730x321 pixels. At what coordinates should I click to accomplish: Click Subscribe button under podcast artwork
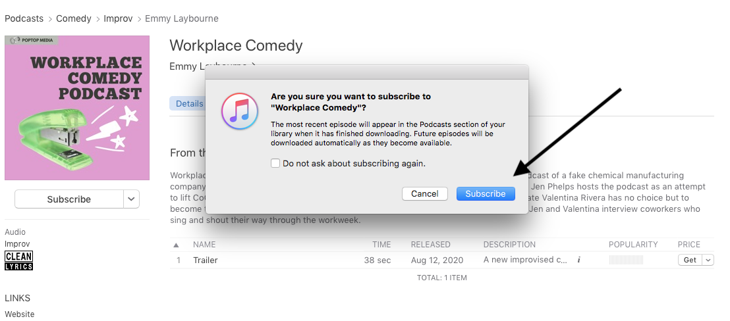tap(69, 199)
